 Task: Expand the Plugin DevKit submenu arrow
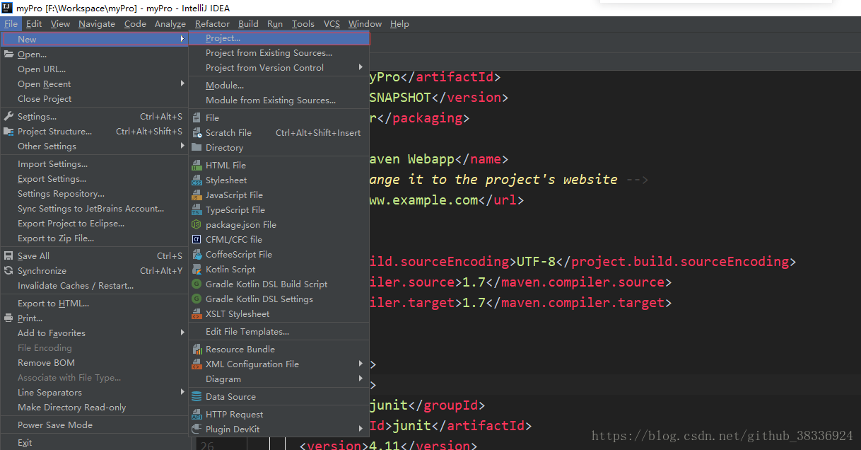point(361,429)
